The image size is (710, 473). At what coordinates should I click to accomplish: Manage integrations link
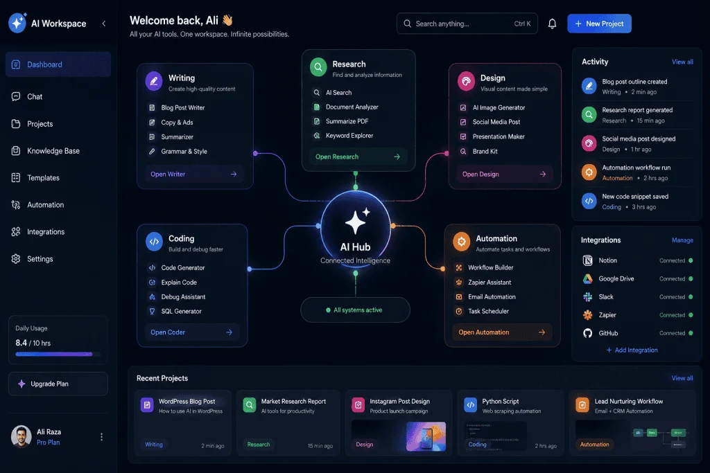(682, 240)
